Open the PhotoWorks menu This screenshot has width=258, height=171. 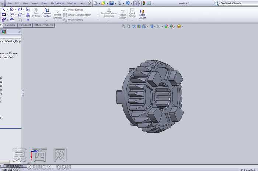(57, 3)
